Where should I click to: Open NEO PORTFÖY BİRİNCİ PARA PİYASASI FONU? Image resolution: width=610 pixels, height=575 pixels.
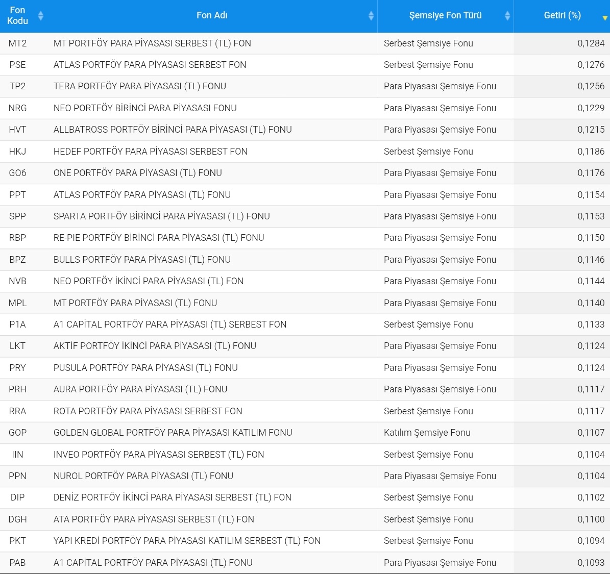point(145,108)
